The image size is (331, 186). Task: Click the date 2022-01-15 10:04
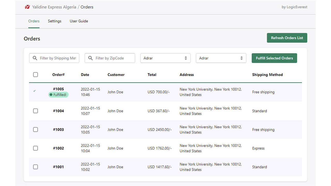click(90, 148)
